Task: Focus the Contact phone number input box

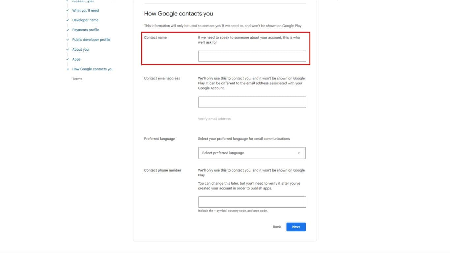Action: [252, 202]
